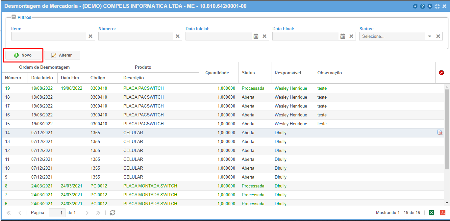This screenshot has height=221, width=450.
Task: Expand the Status Selecione dropdown
Action: pyautogui.click(x=430, y=36)
